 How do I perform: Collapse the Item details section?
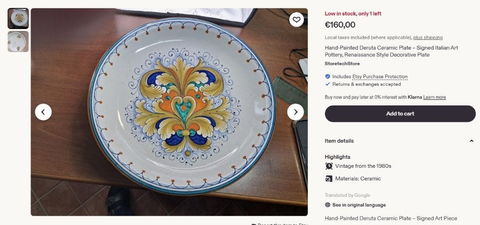[472, 141]
